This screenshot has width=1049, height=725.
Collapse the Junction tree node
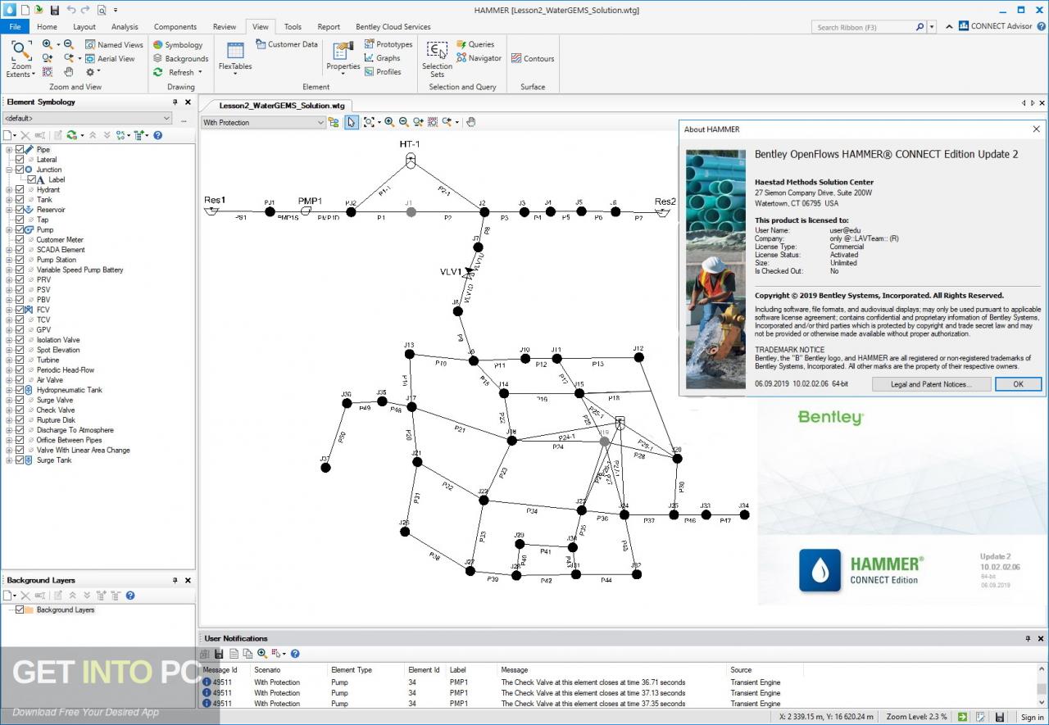click(10, 170)
